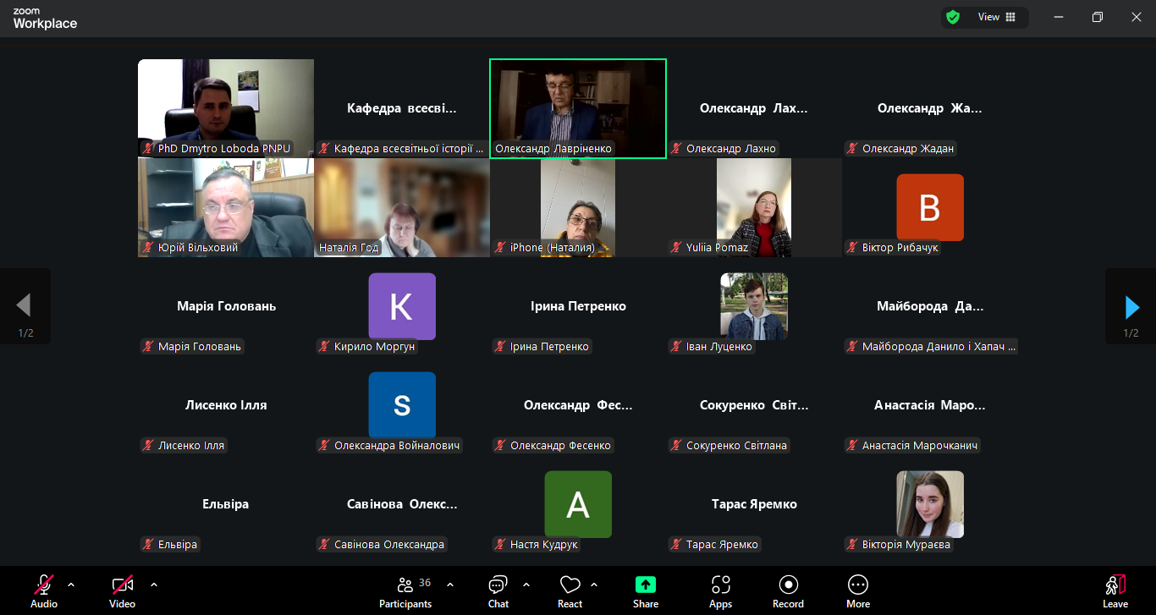
Task: Start recording with the Record button
Action: tap(788, 590)
